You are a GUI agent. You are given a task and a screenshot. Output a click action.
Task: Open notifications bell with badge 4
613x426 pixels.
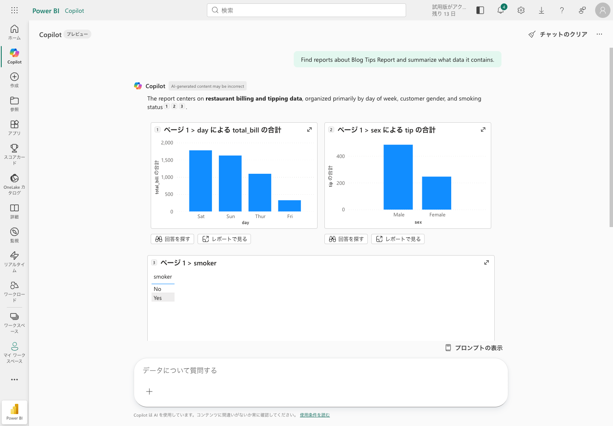[x=501, y=10]
